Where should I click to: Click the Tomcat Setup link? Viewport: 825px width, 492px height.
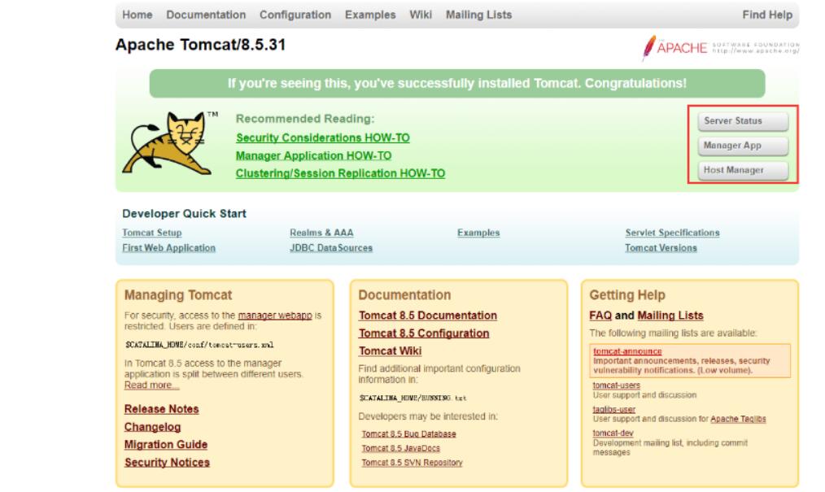coord(152,233)
